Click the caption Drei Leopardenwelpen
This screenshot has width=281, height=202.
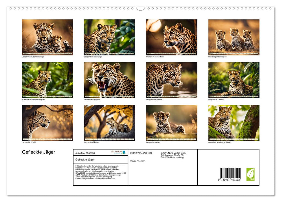tap(218, 57)
